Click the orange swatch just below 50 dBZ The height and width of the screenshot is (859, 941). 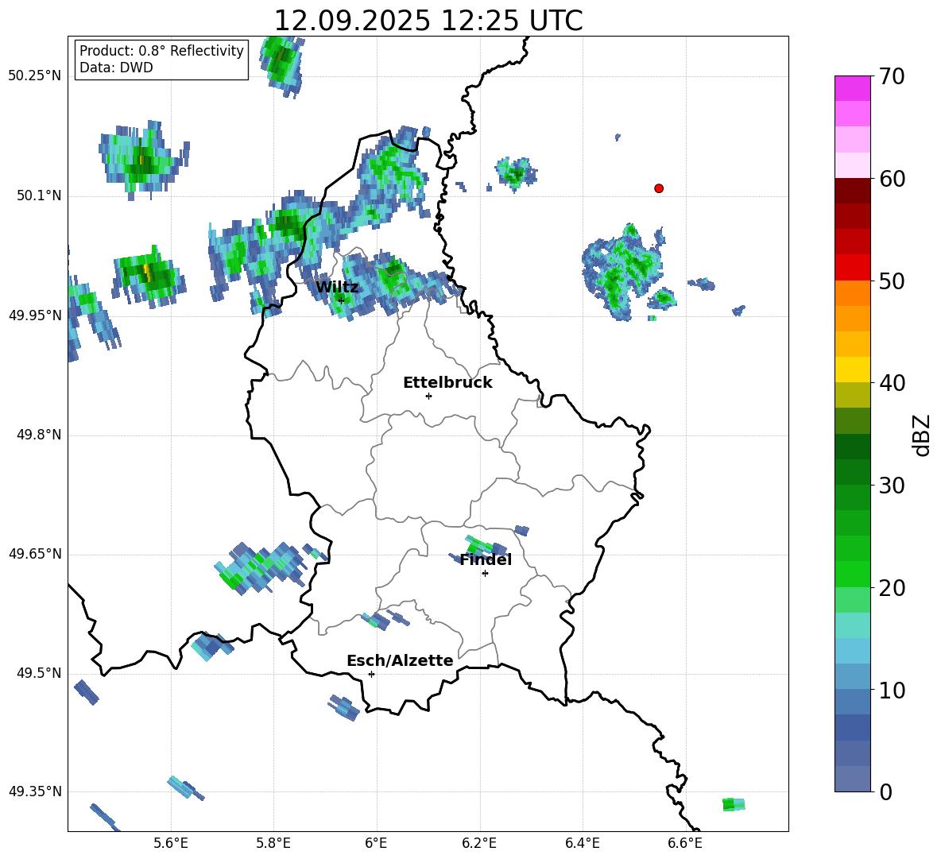pos(852,293)
